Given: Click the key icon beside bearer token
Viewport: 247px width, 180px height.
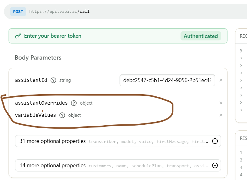Looking at the screenshot, I should [18, 36].
